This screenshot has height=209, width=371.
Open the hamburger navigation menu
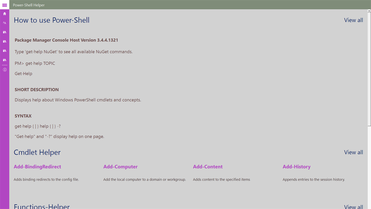(5, 5)
